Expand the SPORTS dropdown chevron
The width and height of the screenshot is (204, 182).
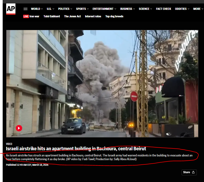pyautogui.click(x=88, y=9)
